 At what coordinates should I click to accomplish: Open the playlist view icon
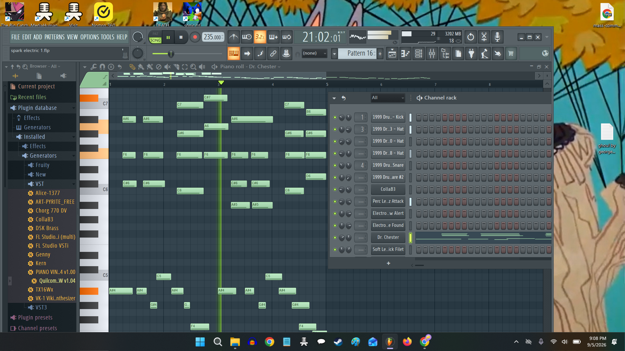[x=392, y=54]
